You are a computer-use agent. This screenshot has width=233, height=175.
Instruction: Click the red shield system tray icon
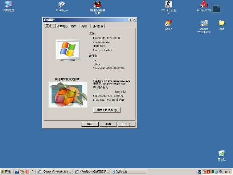coord(209,172)
